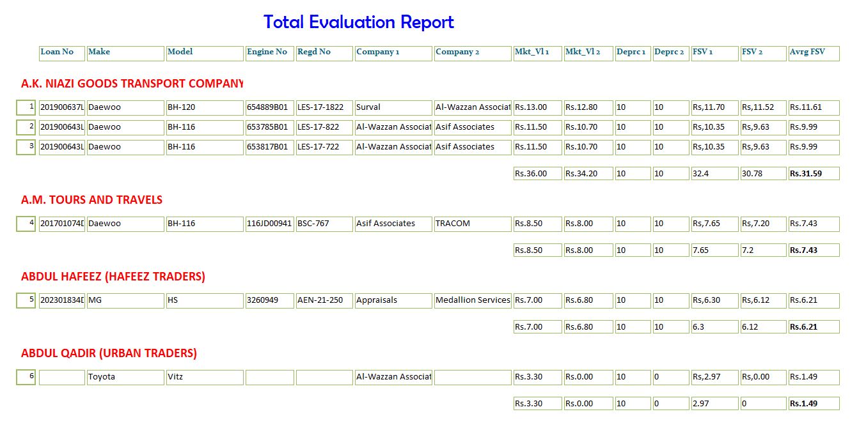This screenshot has height=421, width=866.
Task: Click the Loan No column header
Action: click(62, 53)
